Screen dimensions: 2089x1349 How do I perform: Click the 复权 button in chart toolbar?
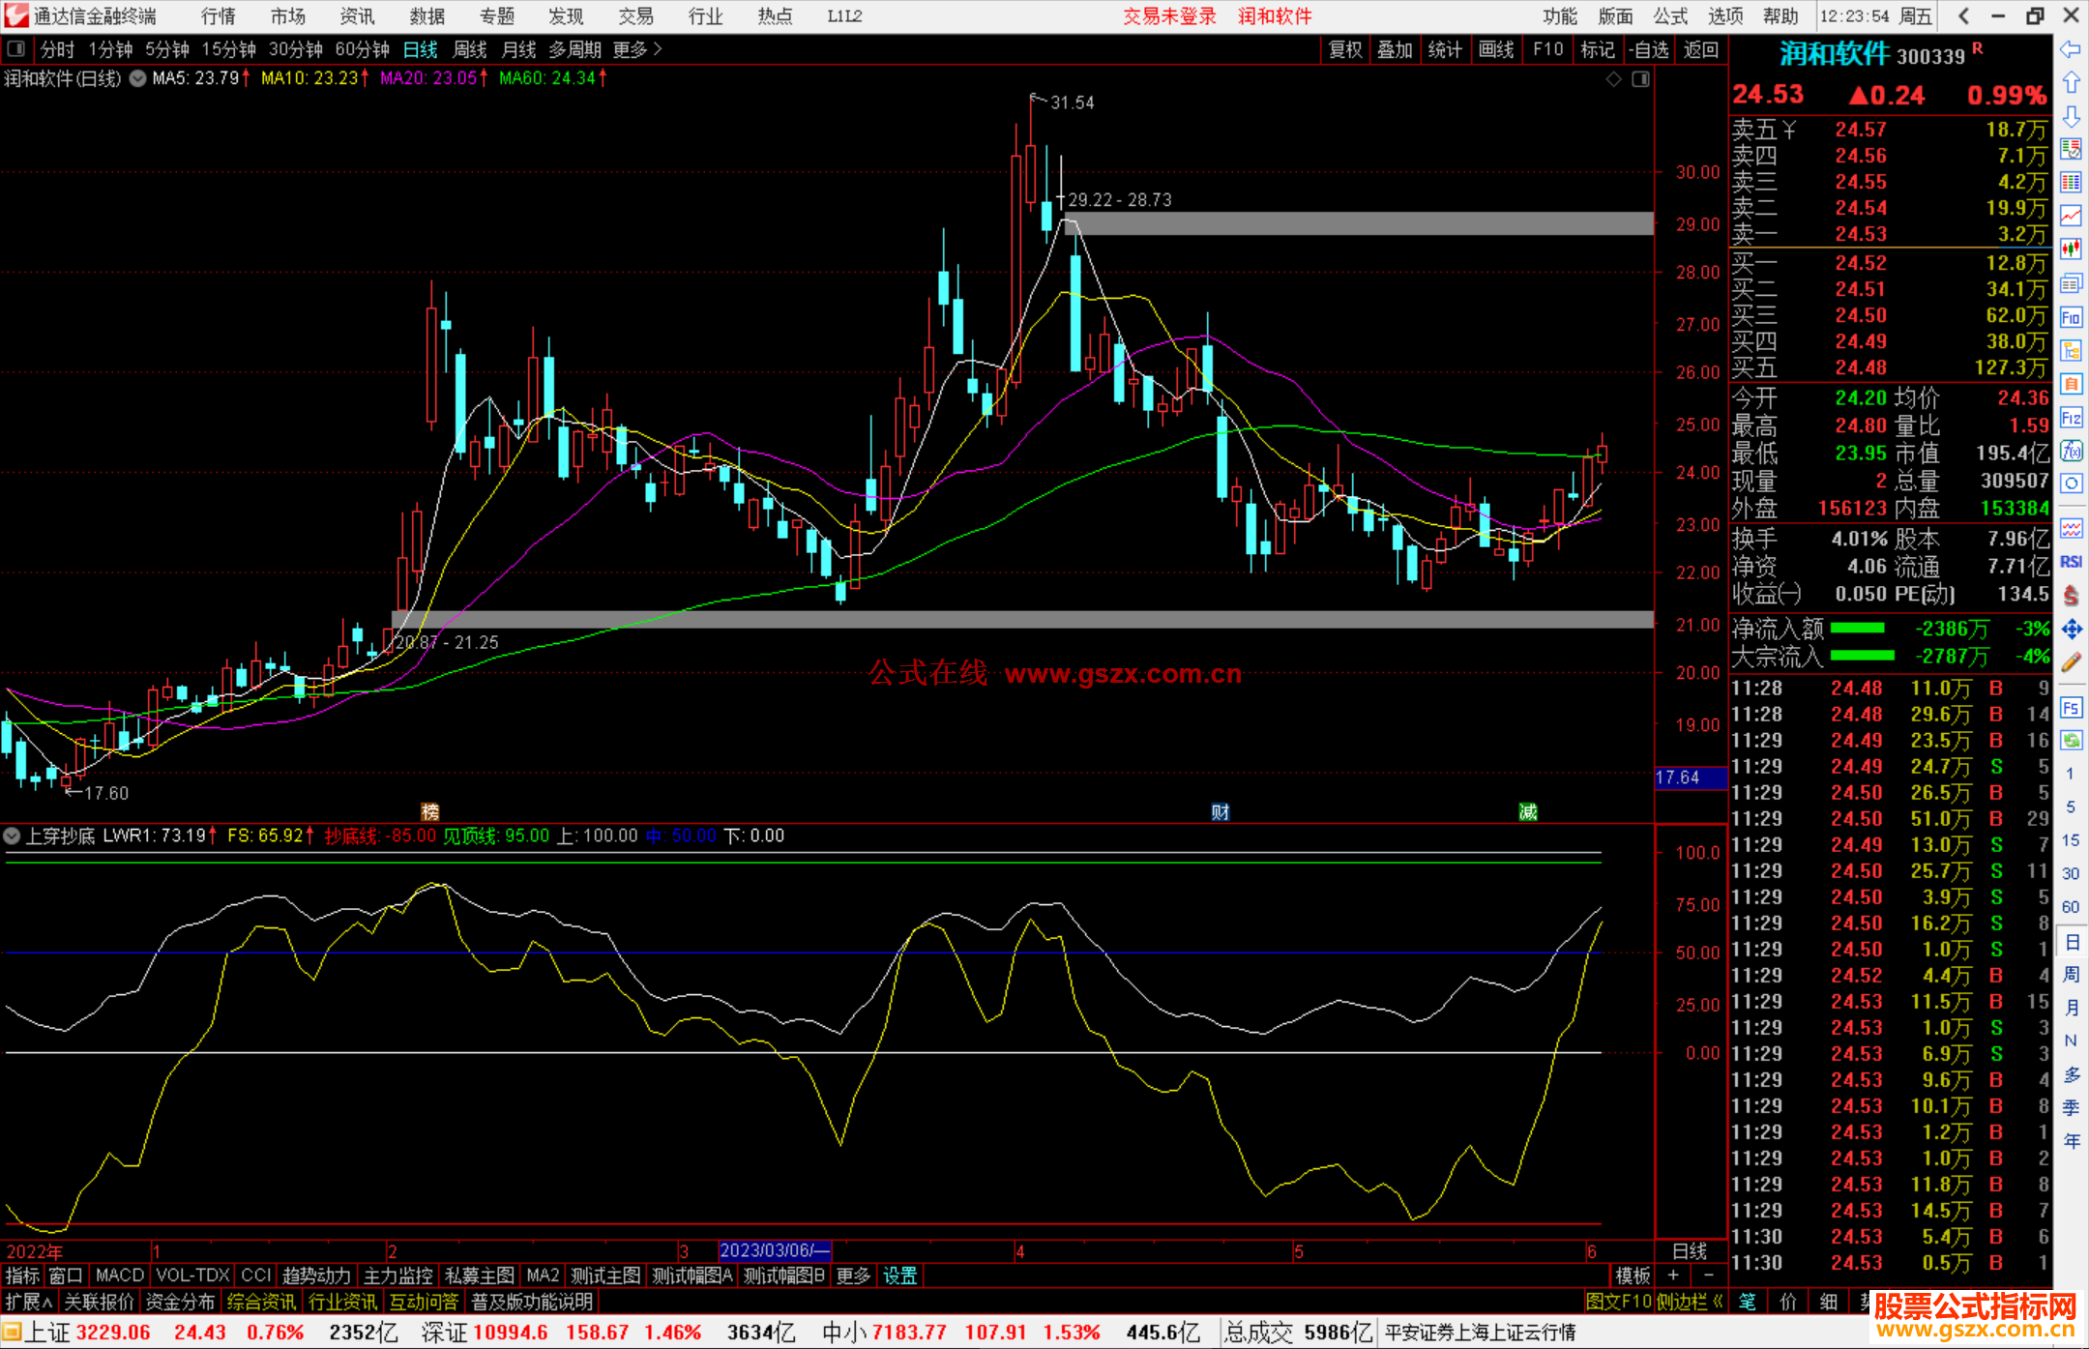tap(1344, 49)
